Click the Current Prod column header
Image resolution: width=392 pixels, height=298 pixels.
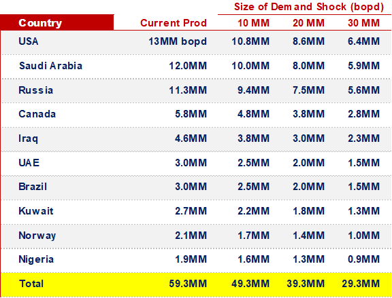click(x=174, y=23)
